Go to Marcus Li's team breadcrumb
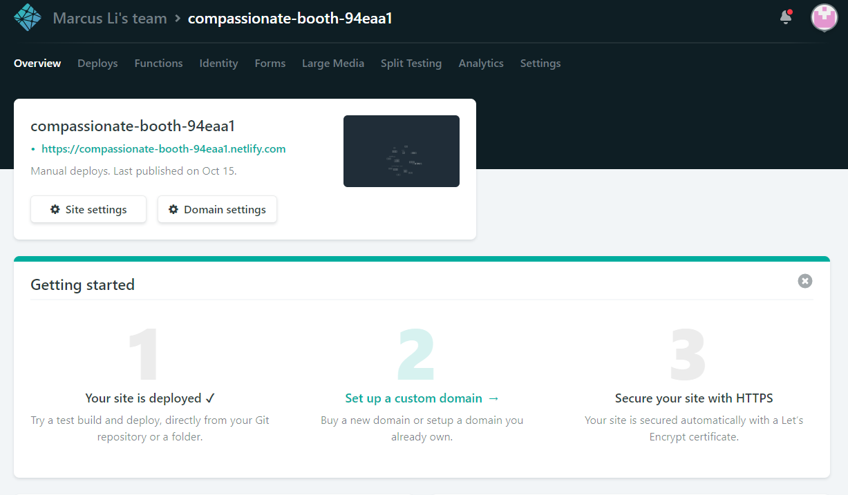The width and height of the screenshot is (848, 495). tap(110, 19)
